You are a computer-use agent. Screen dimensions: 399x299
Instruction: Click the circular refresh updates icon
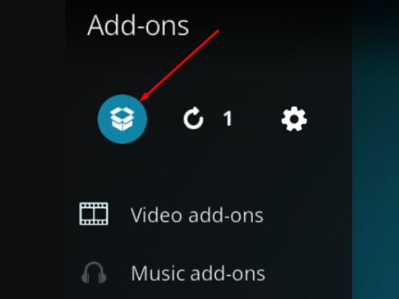click(194, 118)
